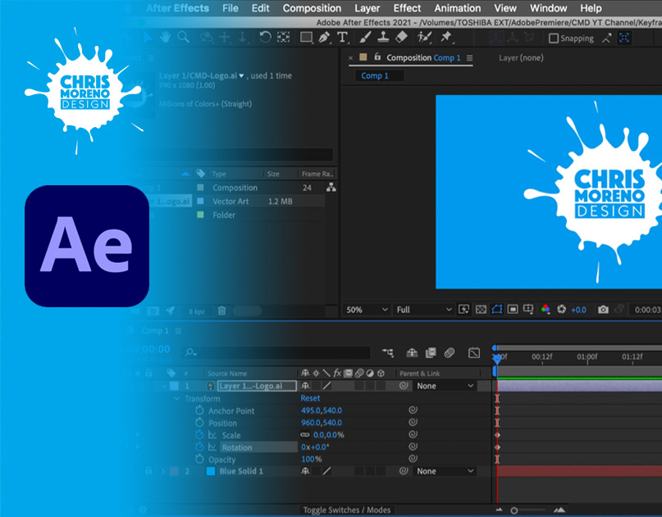Select the Clone Stamp tool
The width and height of the screenshot is (662, 517).
coord(383,38)
